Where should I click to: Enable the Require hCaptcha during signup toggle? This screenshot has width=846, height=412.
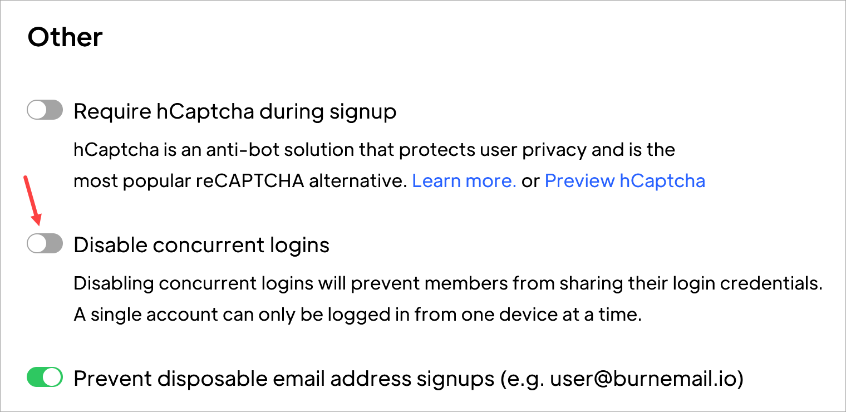[45, 111]
